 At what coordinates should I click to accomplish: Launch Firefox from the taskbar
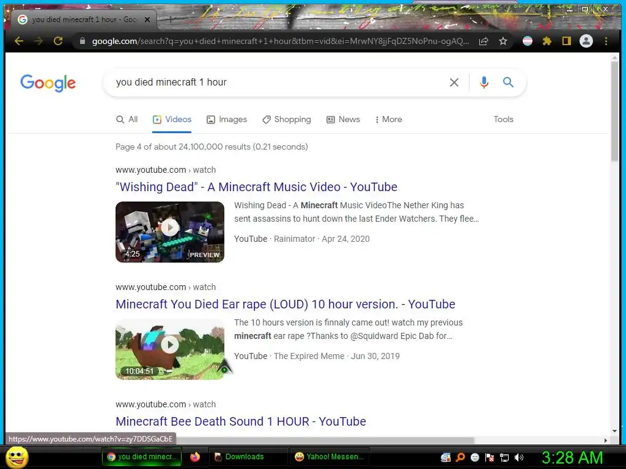coord(195,457)
